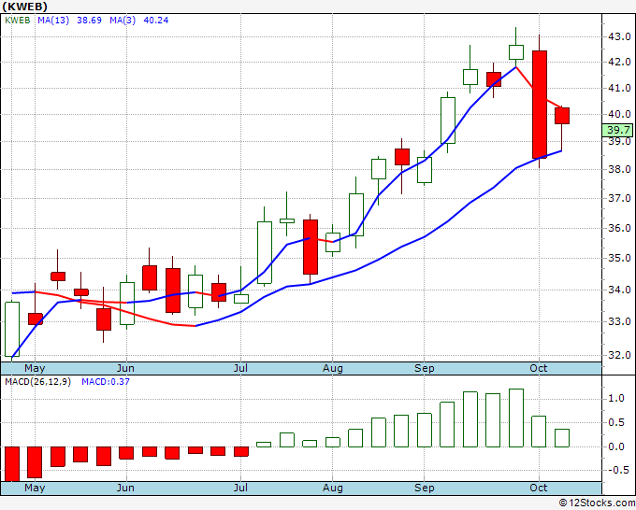Click the first red MACD histogram bar
The height and width of the screenshot is (510, 636).
12,464
